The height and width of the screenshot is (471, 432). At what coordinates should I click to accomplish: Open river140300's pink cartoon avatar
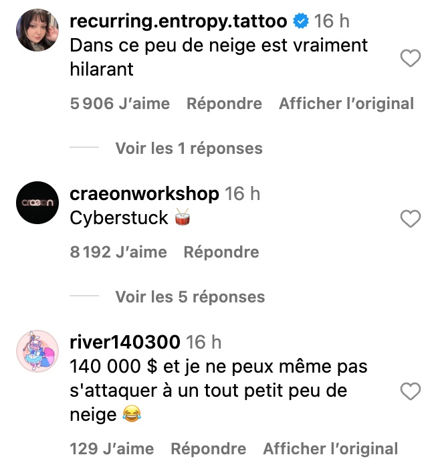pos(37,351)
